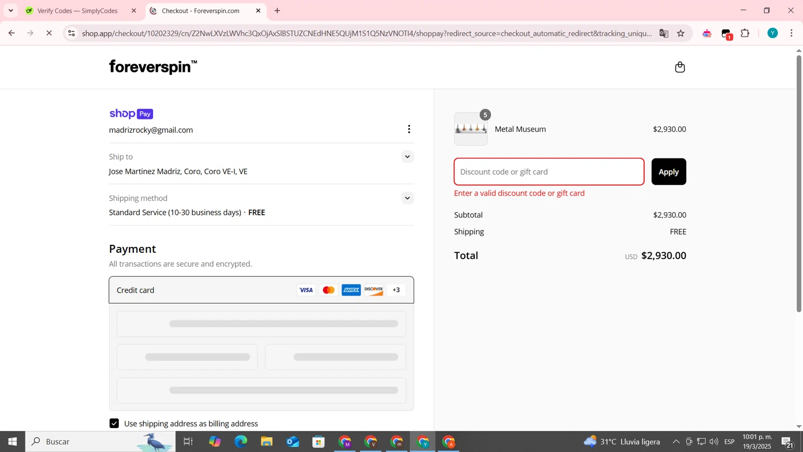Click the taskbar Buscar search box

tap(100, 442)
